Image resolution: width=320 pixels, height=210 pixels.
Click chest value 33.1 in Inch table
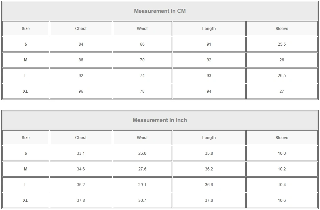(81, 153)
